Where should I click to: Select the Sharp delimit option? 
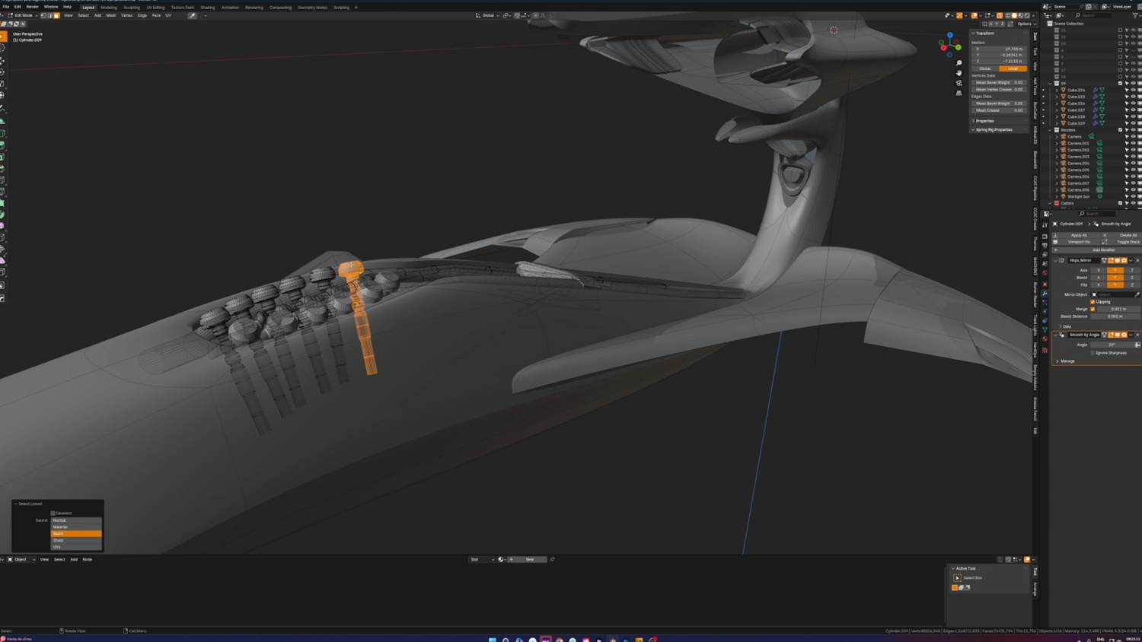(76, 540)
